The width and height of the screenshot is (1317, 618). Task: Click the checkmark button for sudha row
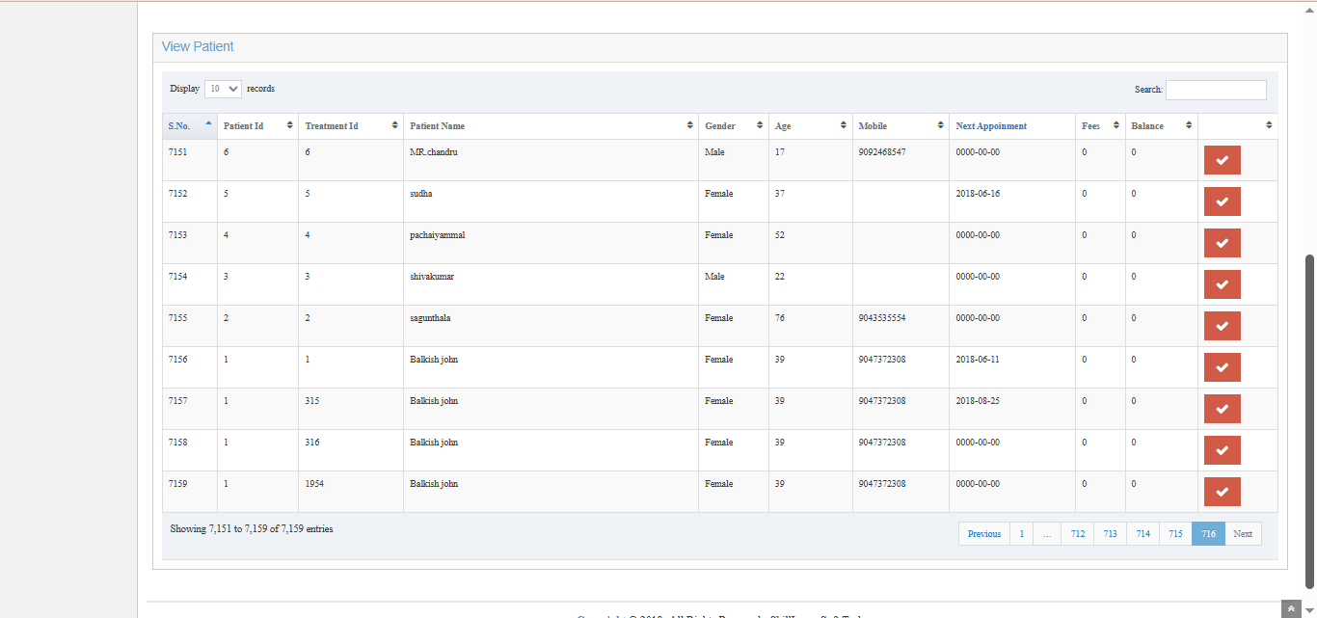[1222, 202]
